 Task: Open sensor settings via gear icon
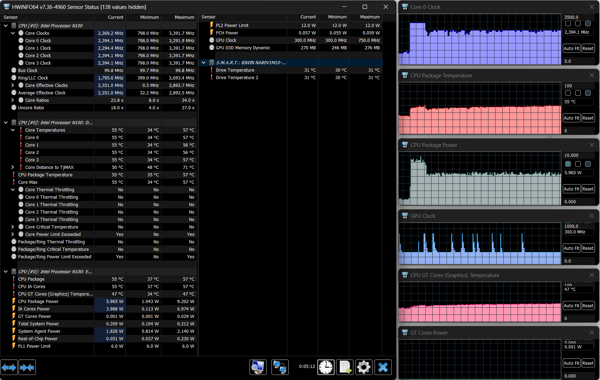(x=364, y=367)
